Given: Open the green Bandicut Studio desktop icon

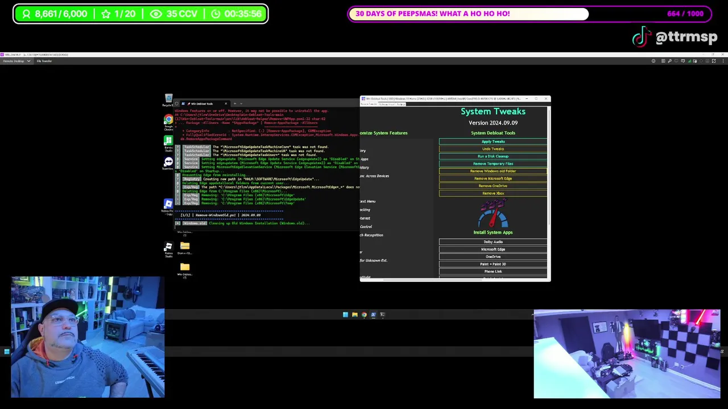Looking at the screenshot, I should pos(168,143).
